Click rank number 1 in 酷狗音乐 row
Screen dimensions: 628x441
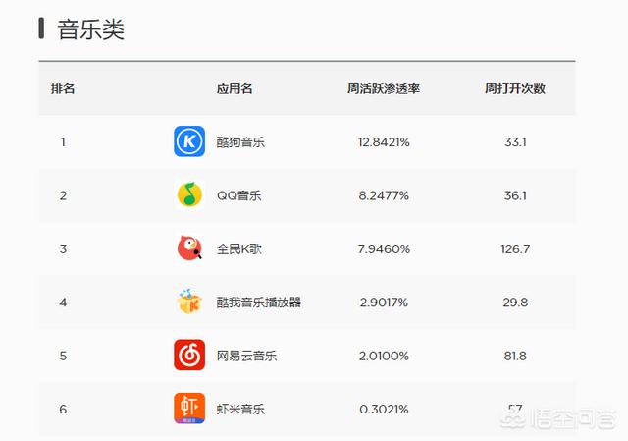point(63,142)
